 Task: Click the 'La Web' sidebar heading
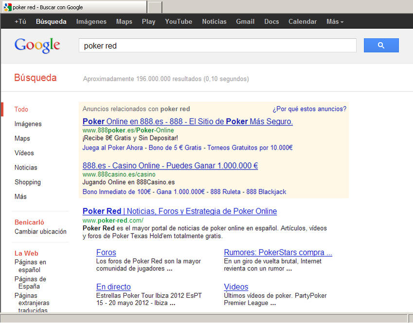coord(26,253)
